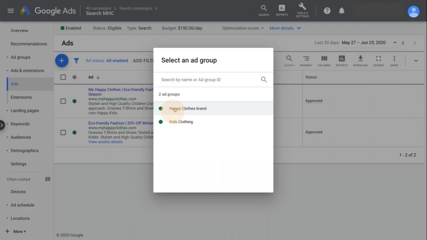Open Recommendations in the sidebar
This screenshot has width=427, height=240.
29,44
